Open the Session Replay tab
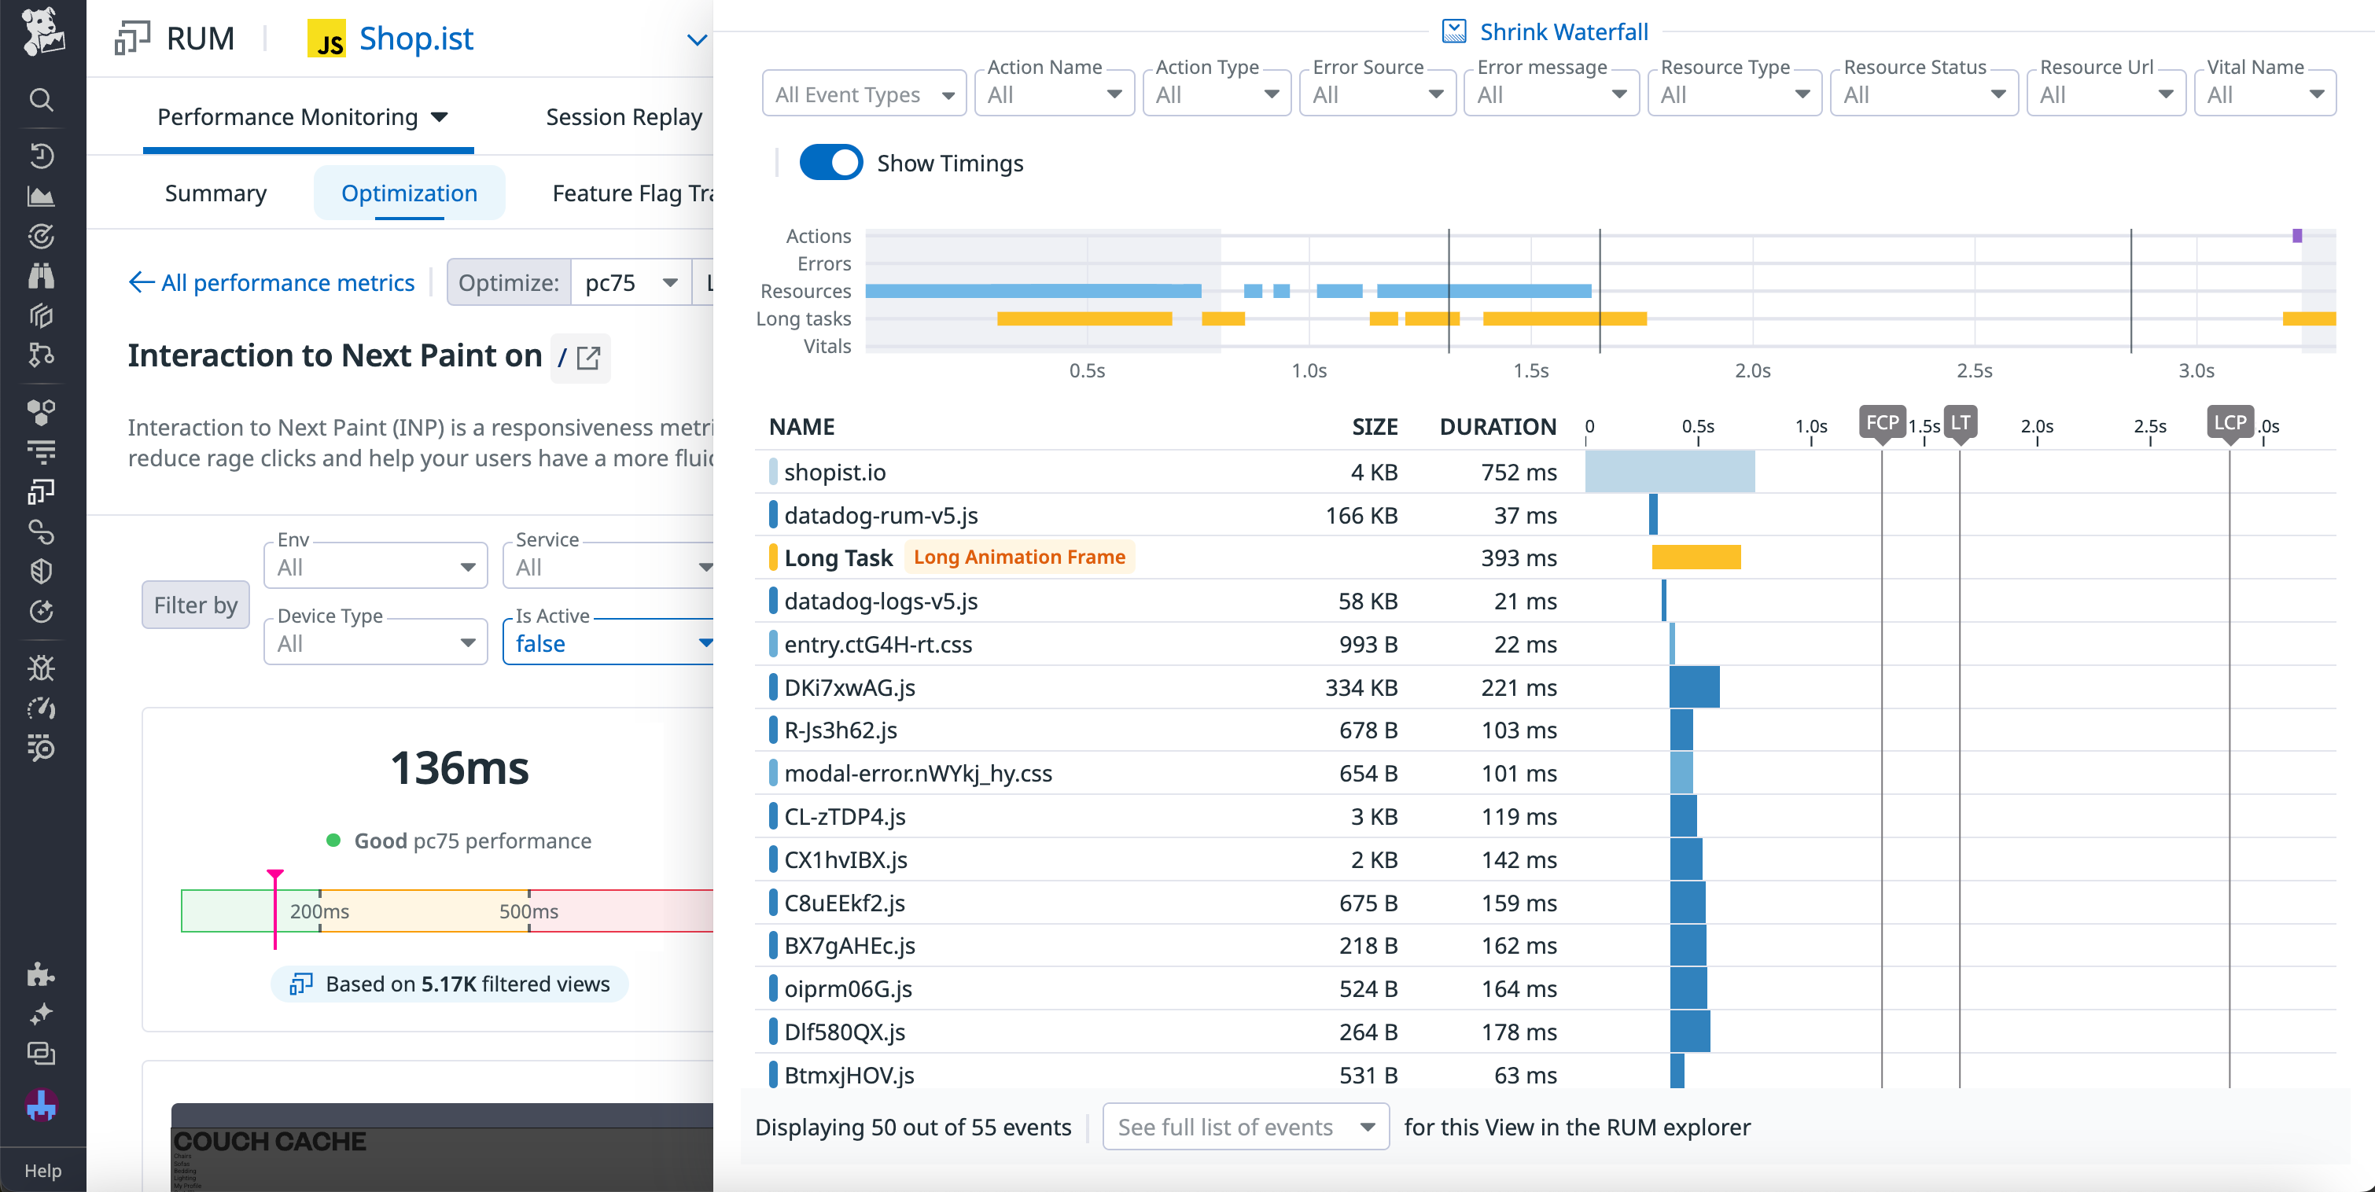2375x1192 pixels. [x=624, y=116]
